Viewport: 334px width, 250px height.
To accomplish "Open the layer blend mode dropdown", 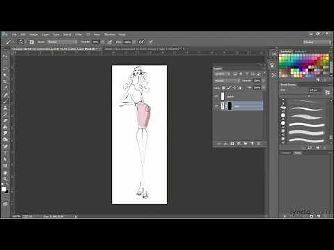I will (x=227, y=81).
